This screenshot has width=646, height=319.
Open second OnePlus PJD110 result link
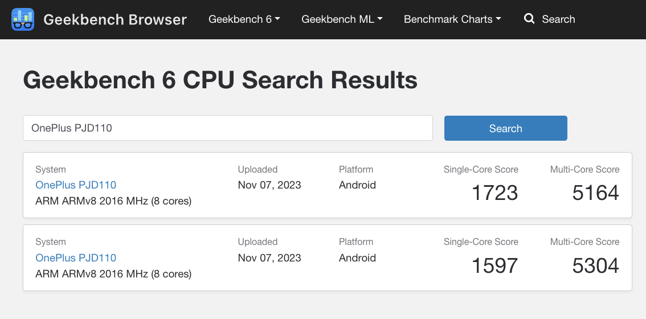click(76, 257)
